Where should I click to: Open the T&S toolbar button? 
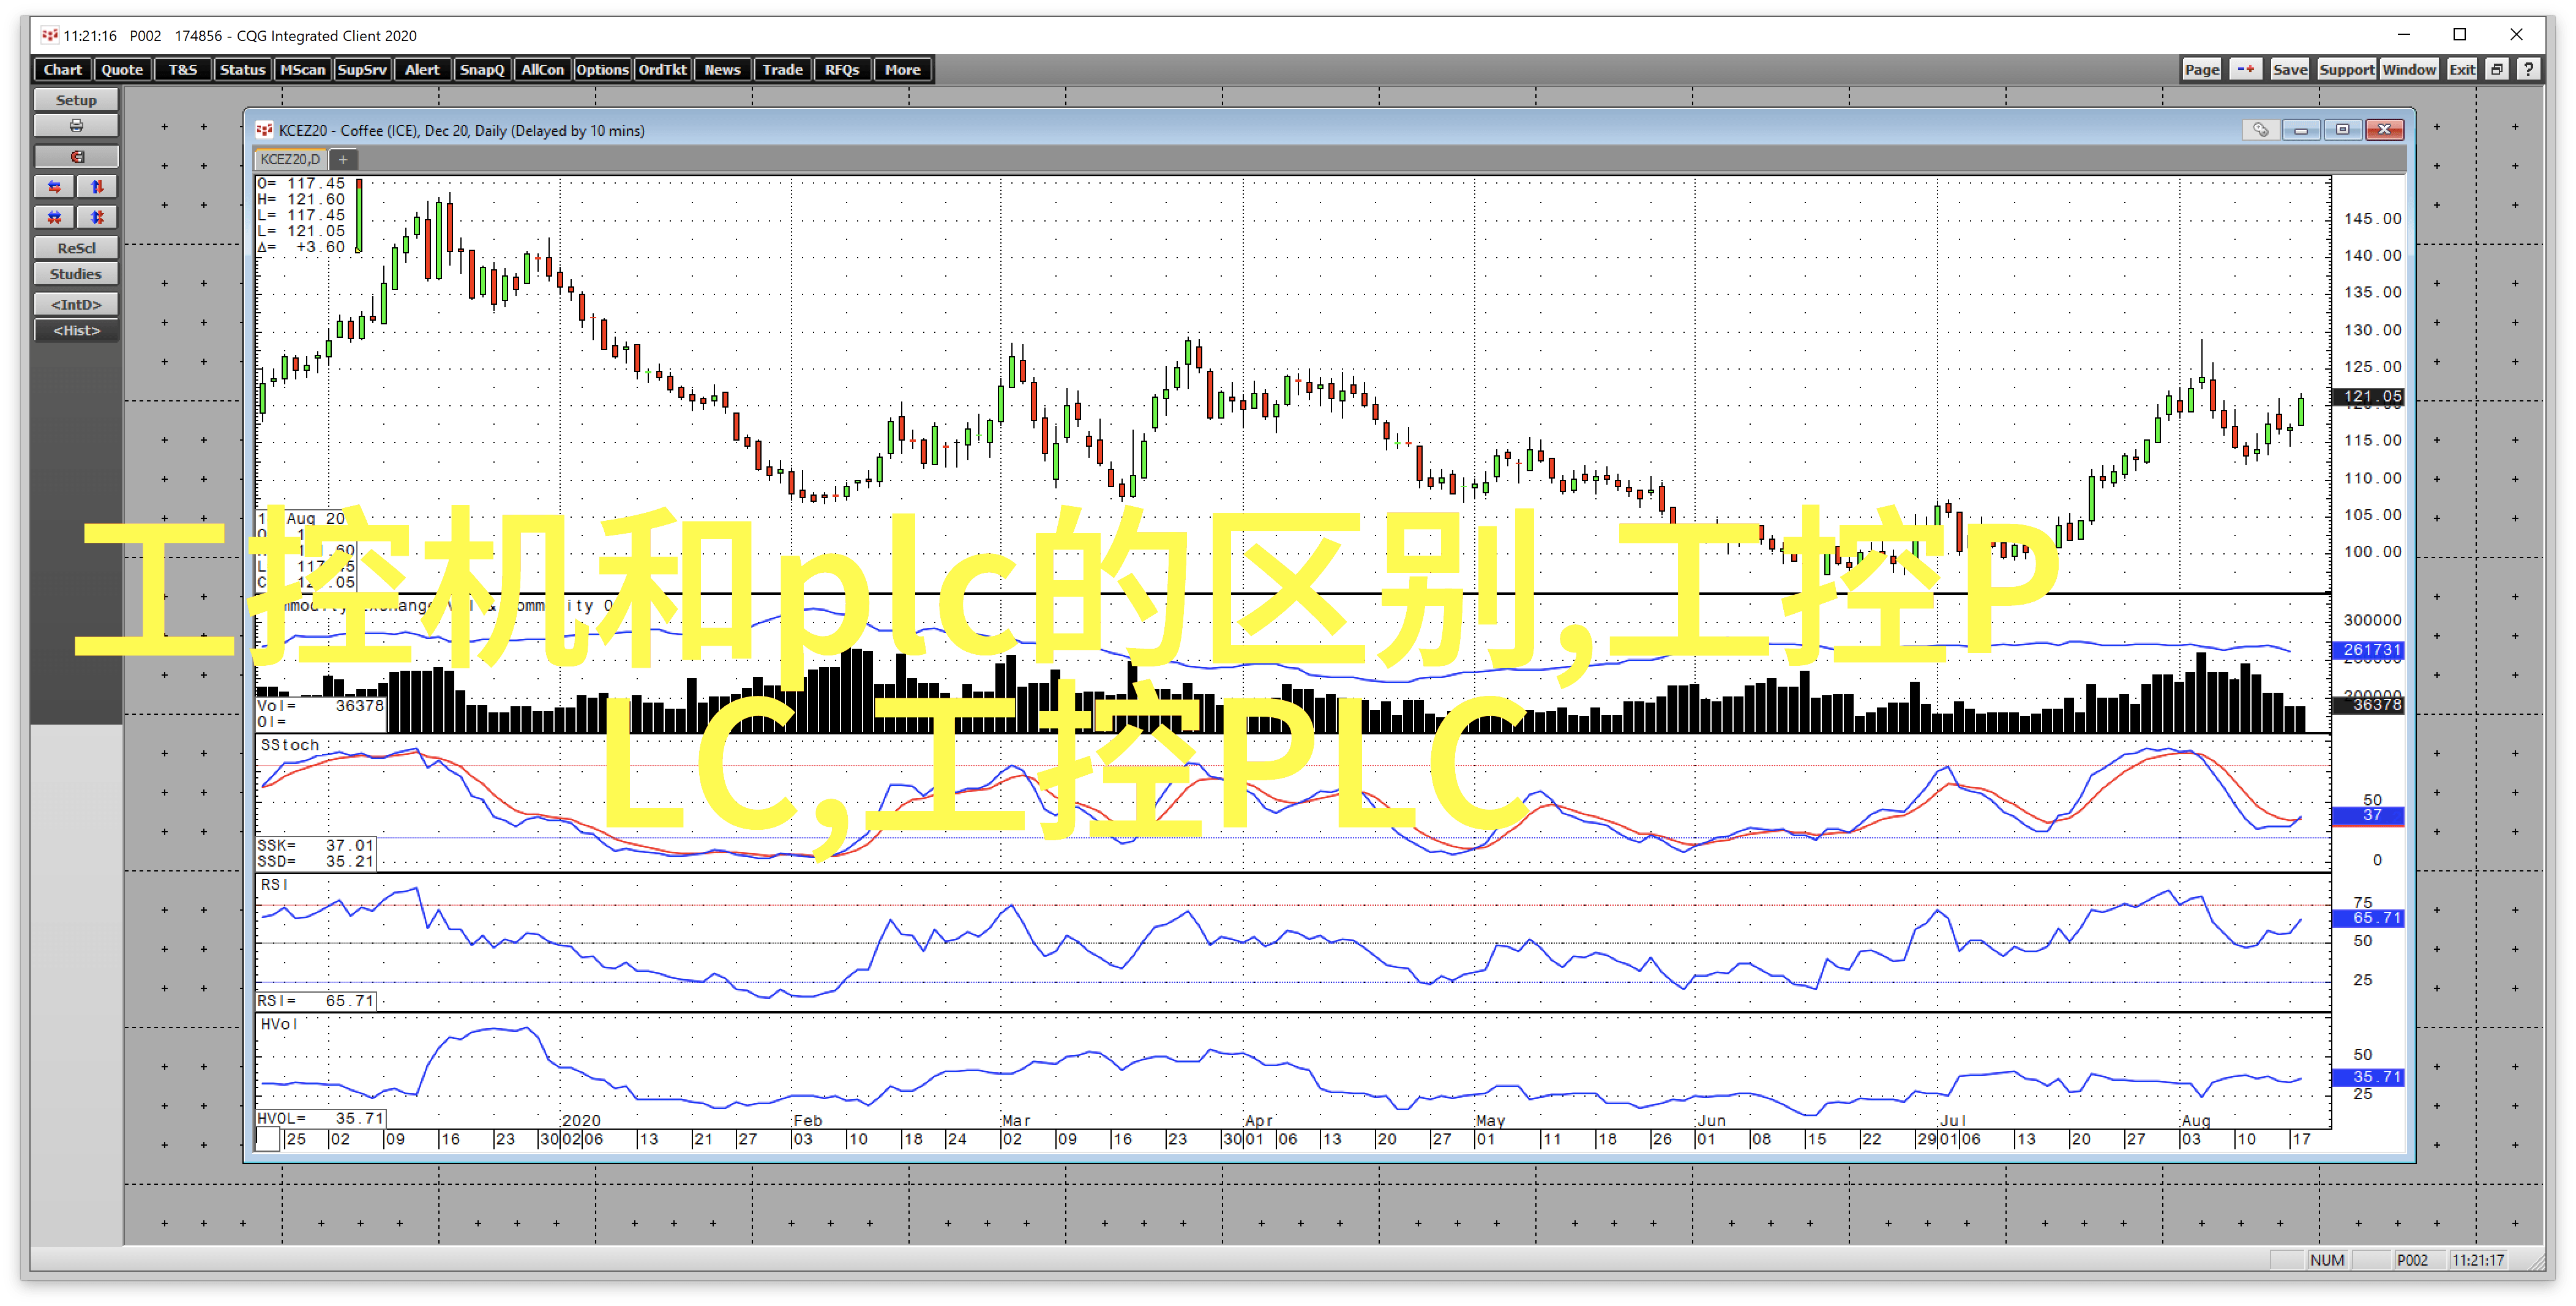pyautogui.click(x=182, y=69)
